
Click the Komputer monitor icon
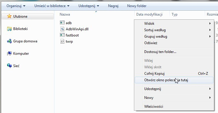tap(9, 53)
